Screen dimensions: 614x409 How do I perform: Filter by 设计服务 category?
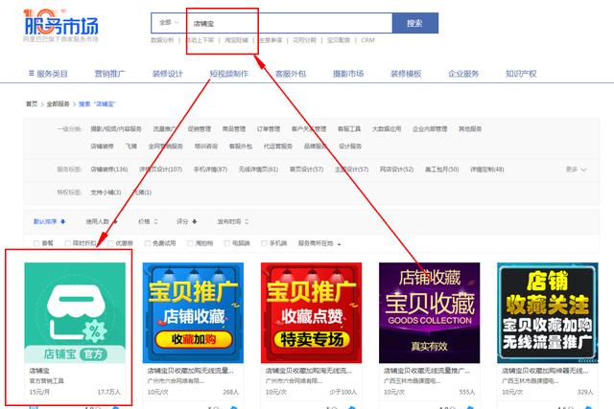click(350, 147)
